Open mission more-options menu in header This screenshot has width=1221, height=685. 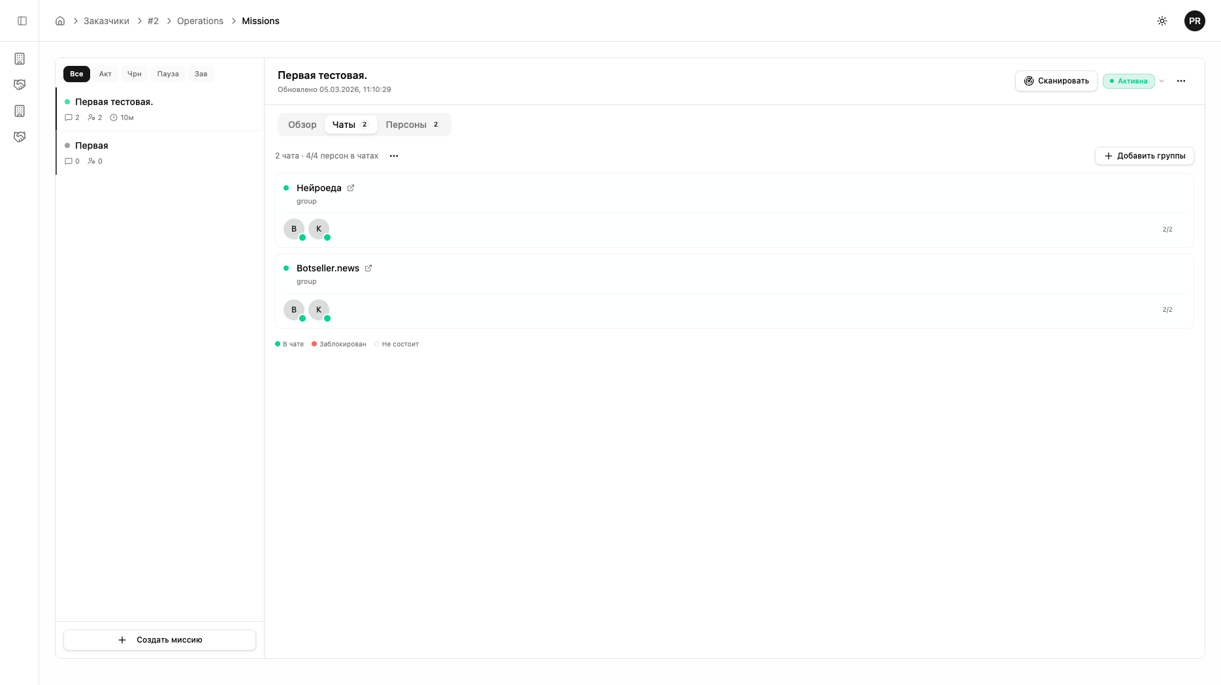pos(1181,81)
